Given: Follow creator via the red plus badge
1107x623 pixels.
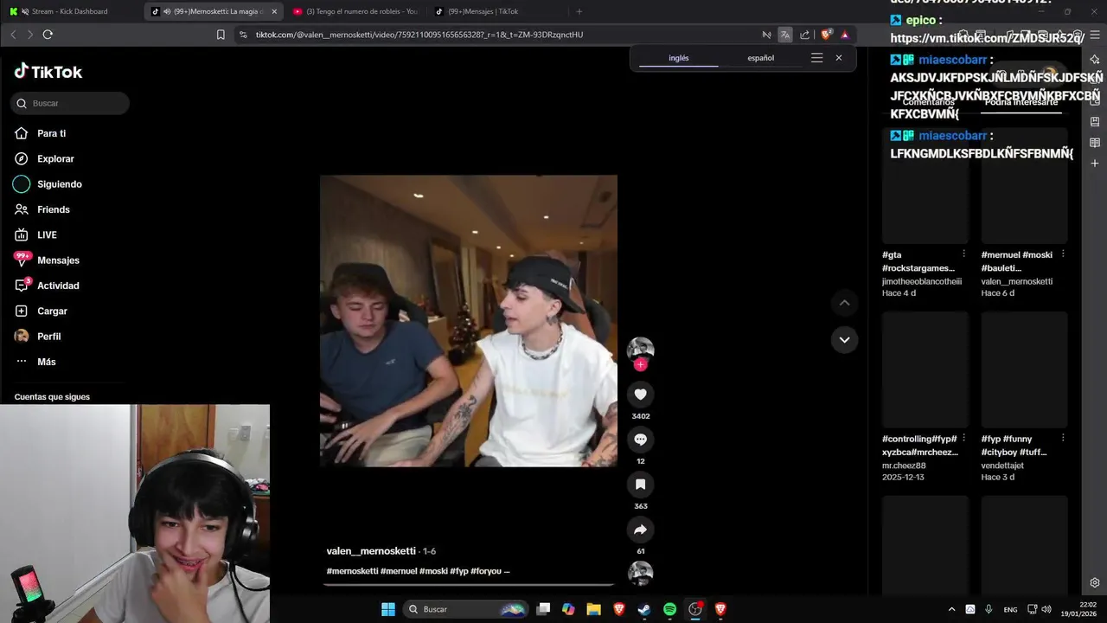Looking at the screenshot, I should [x=640, y=364].
